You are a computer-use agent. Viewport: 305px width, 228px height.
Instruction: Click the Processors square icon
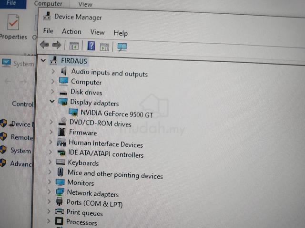pos(59,221)
